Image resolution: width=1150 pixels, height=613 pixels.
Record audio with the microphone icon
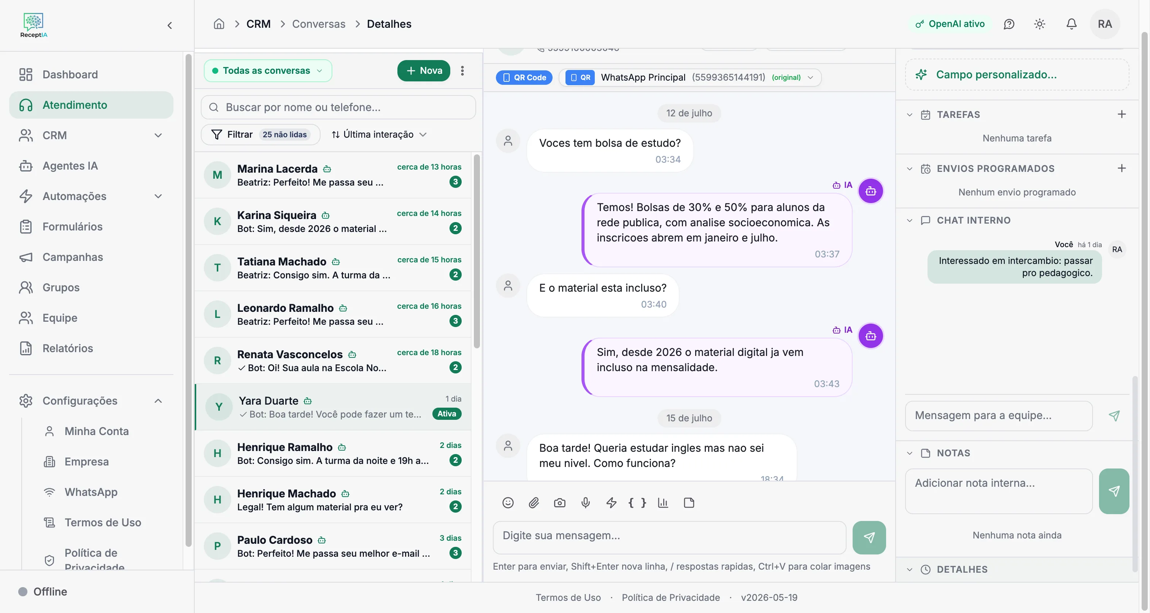[x=586, y=503]
